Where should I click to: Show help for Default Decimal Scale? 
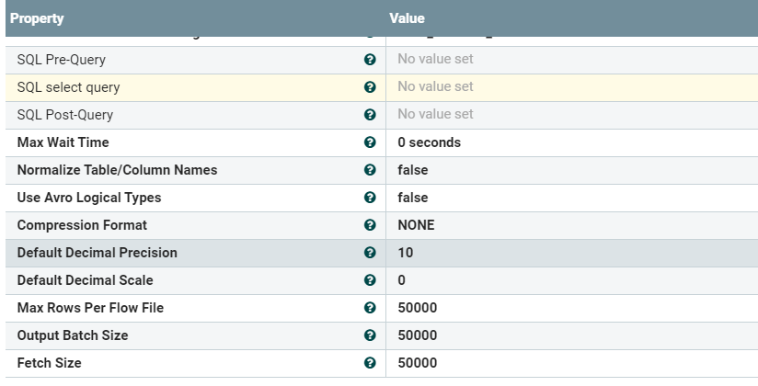(370, 279)
